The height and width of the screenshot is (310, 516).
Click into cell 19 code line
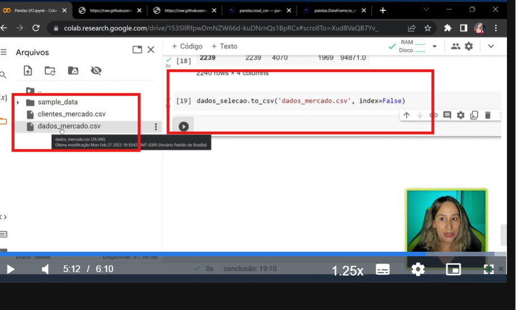301,101
